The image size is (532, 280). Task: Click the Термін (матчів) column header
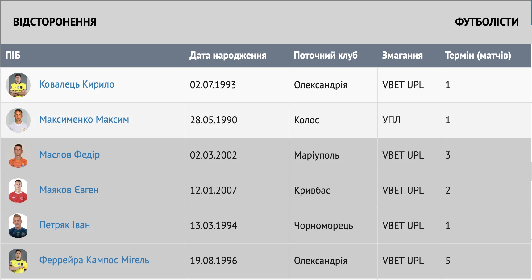(478, 56)
